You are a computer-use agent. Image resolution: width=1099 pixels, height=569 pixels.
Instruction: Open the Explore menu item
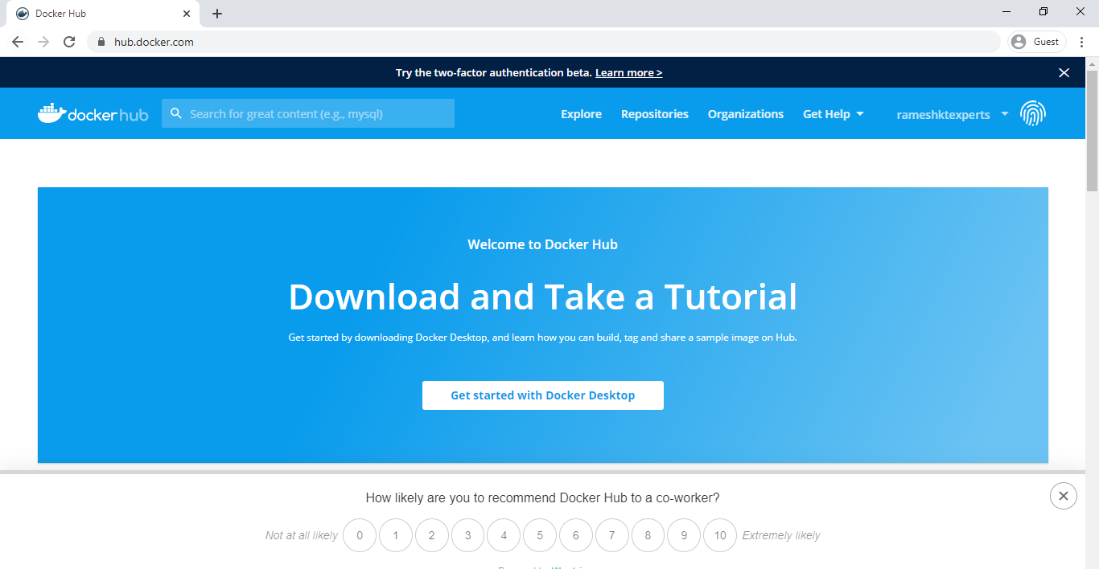[581, 114]
